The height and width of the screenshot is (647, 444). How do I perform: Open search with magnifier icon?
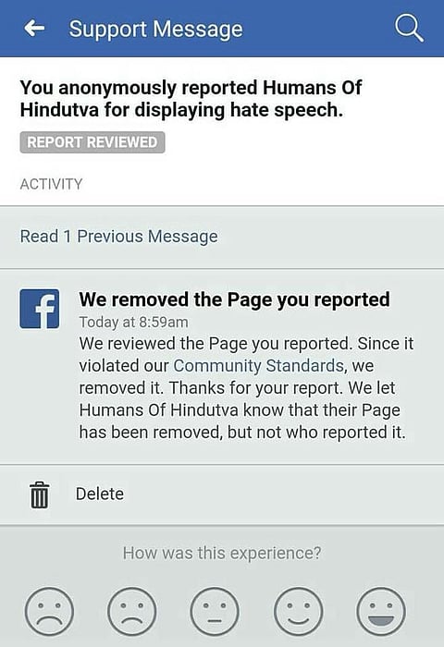409,28
